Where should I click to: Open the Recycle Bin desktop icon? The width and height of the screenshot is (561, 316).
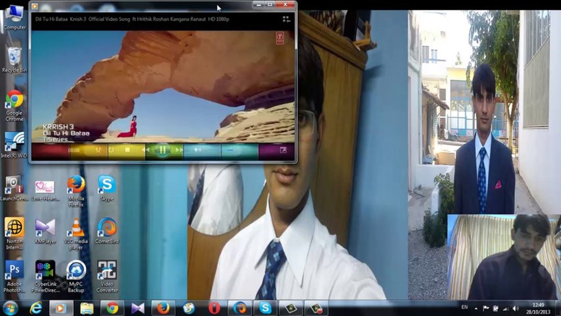point(14,60)
